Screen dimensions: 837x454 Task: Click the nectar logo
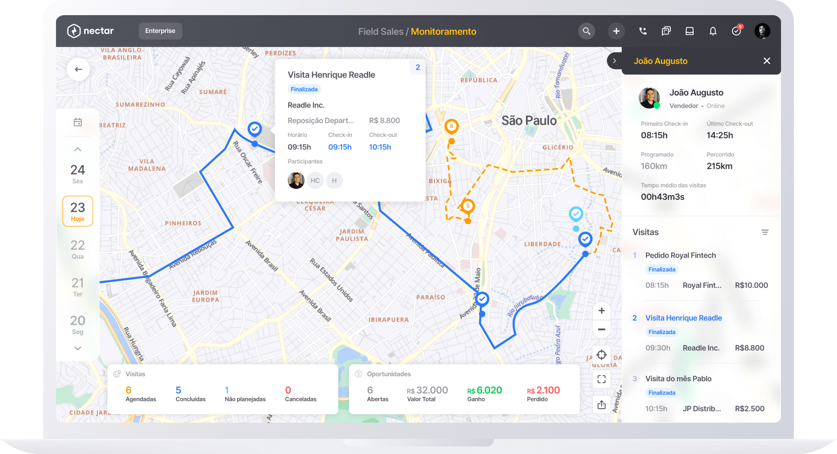tap(90, 31)
